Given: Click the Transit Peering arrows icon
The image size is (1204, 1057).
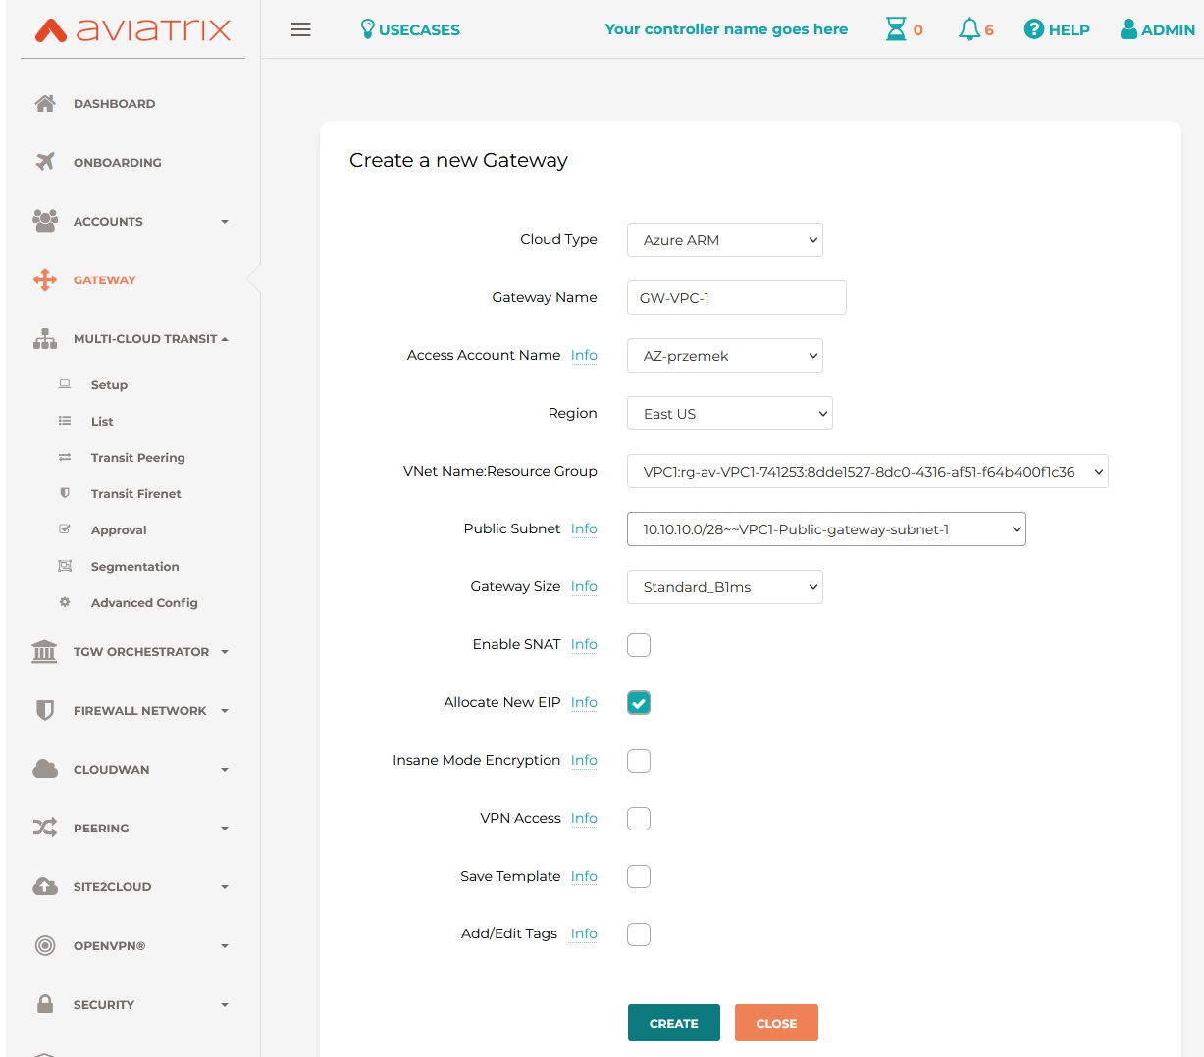Looking at the screenshot, I should (65, 457).
